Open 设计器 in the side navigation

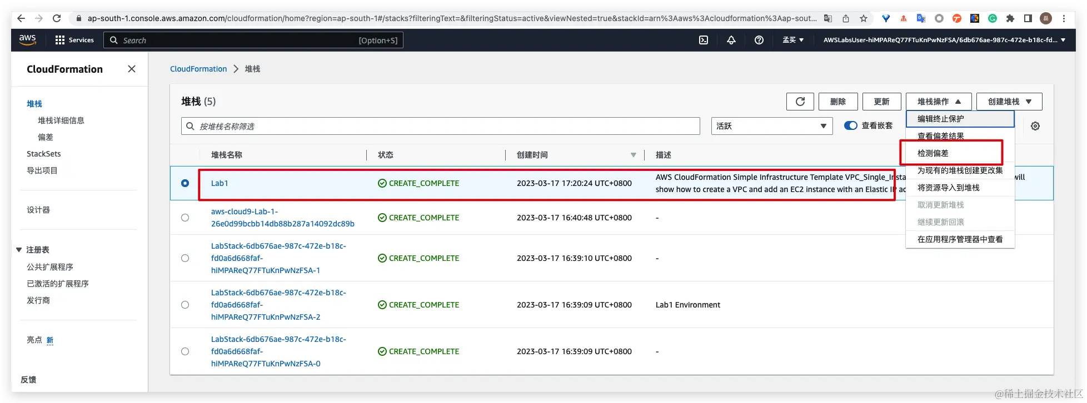tap(38, 210)
